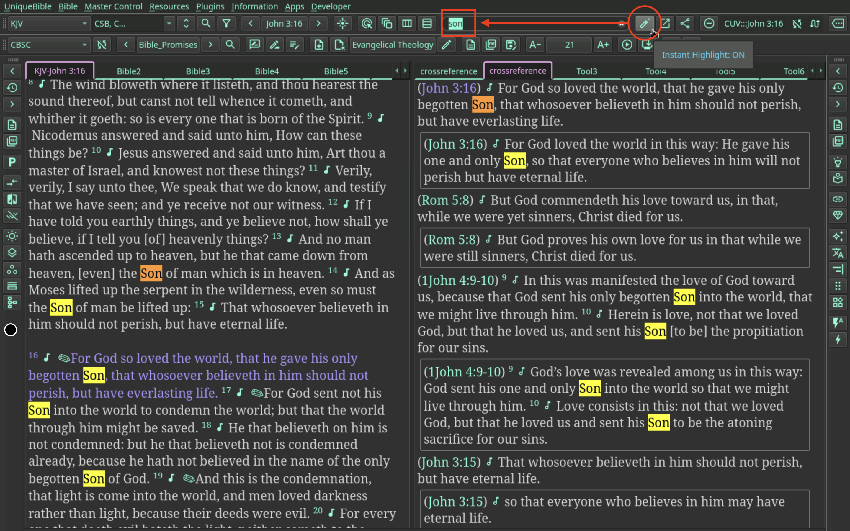Collapse left sidebar with top chevron
This screenshot has width=850, height=531.
(12, 71)
